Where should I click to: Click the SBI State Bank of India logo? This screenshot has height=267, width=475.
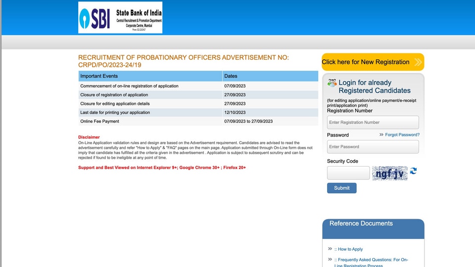point(120,18)
